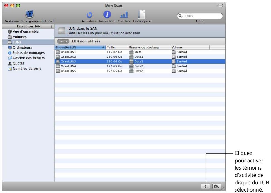Switch to LUN non utilisés filter
Screen dimensions: 271x193
coord(86,41)
